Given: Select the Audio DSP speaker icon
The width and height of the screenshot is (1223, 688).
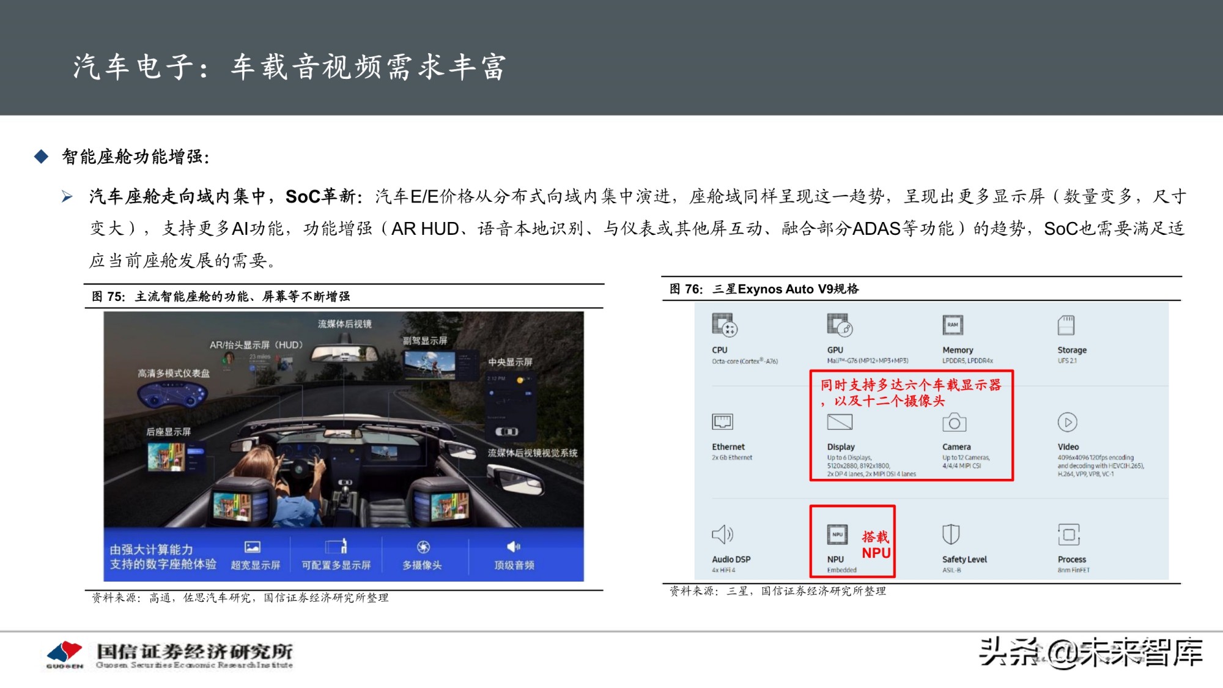Looking at the screenshot, I should 723,535.
